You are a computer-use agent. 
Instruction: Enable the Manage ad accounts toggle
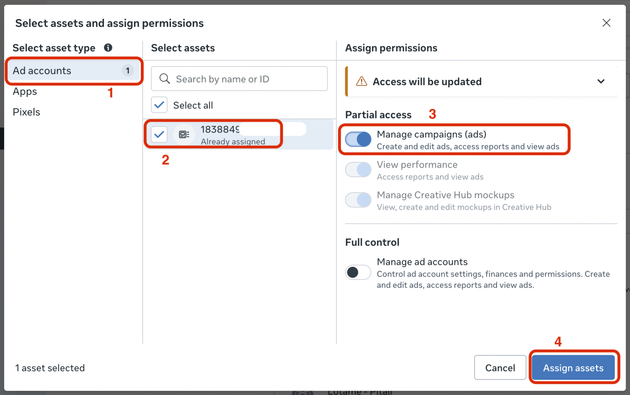[358, 272]
